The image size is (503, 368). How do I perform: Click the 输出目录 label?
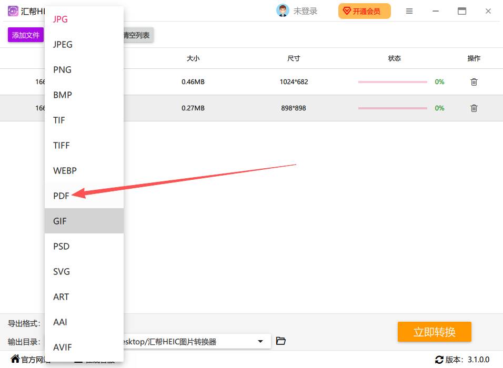(x=24, y=342)
